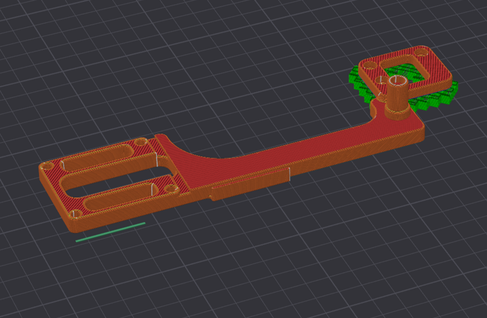Screen dimensions: 487x318
Task: Select the base flange of the cylindrical post
Action: pyautogui.click(x=398, y=112)
